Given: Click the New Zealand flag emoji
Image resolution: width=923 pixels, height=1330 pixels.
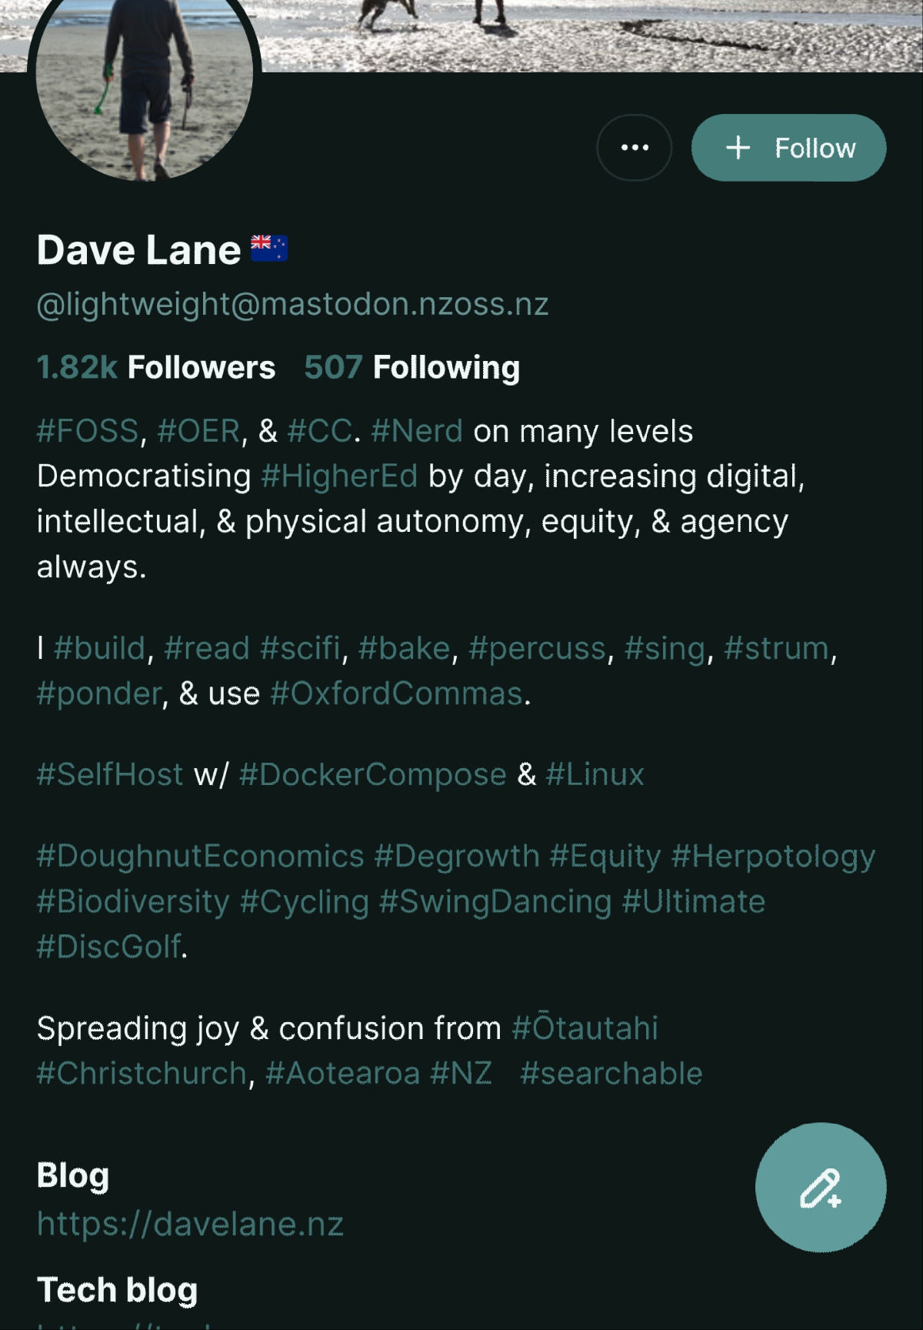Looking at the screenshot, I should point(269,249).
